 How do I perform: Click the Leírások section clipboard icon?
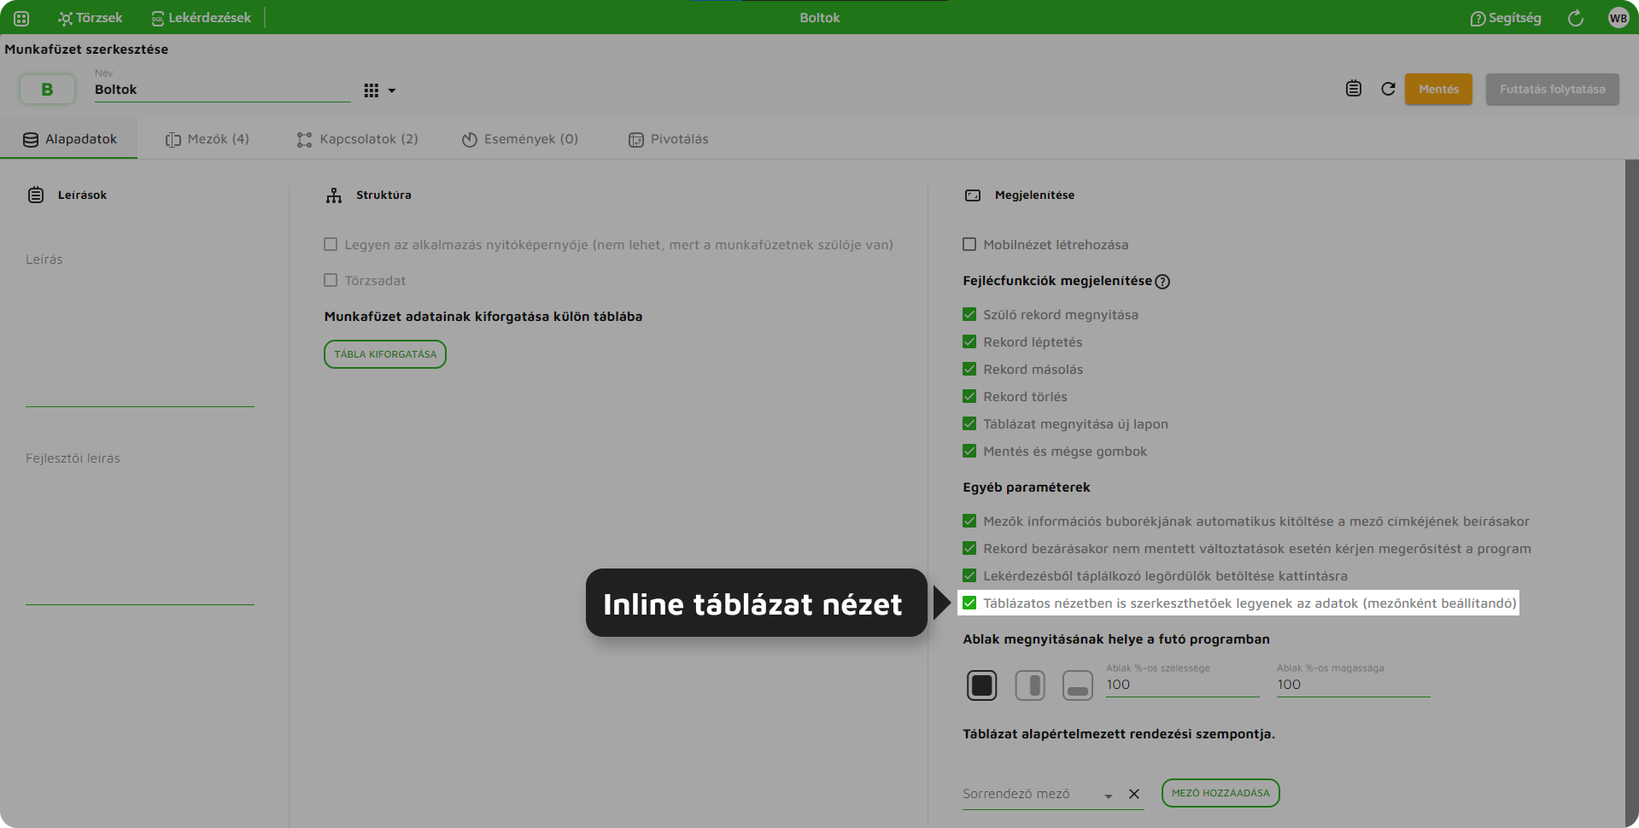tap(36, 195)
